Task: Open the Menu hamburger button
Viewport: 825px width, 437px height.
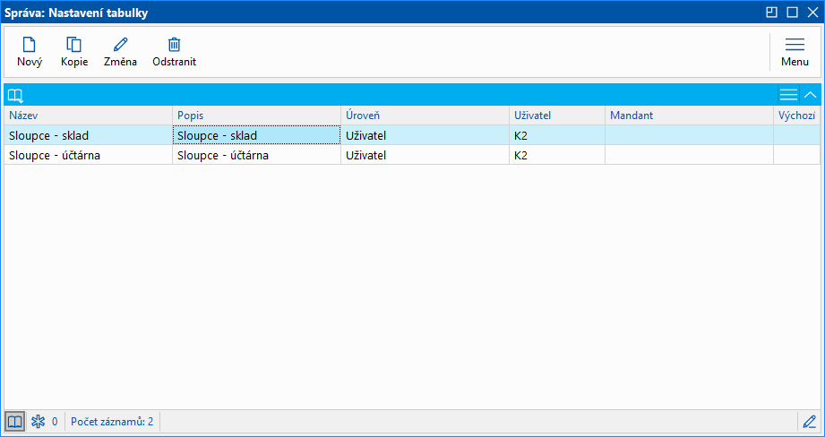Action: pyautogui.click(x=795, y=52)
